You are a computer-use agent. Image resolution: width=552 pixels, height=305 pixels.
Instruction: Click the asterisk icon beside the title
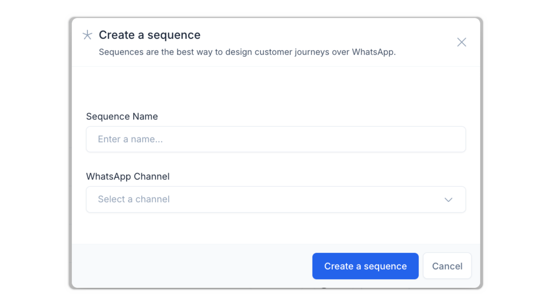pos(87,35)
